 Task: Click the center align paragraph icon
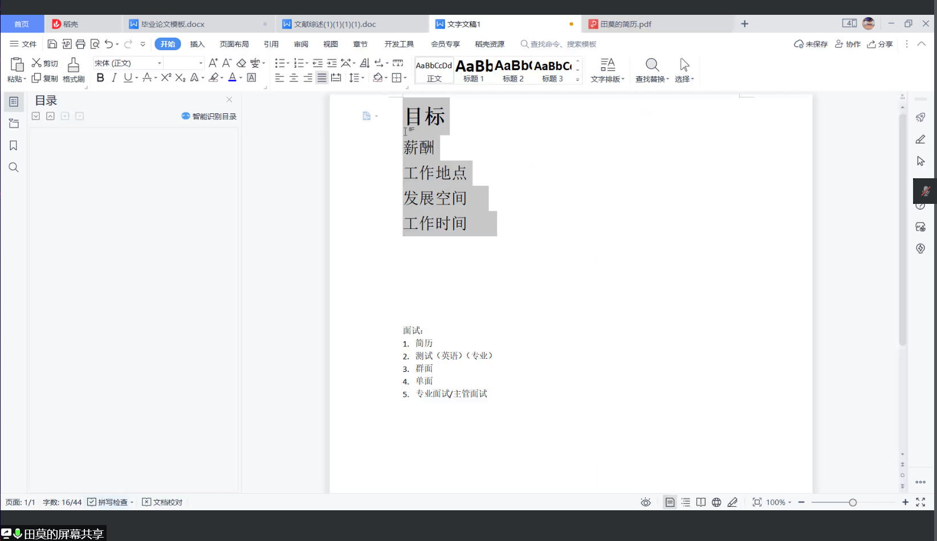[294, 78]
